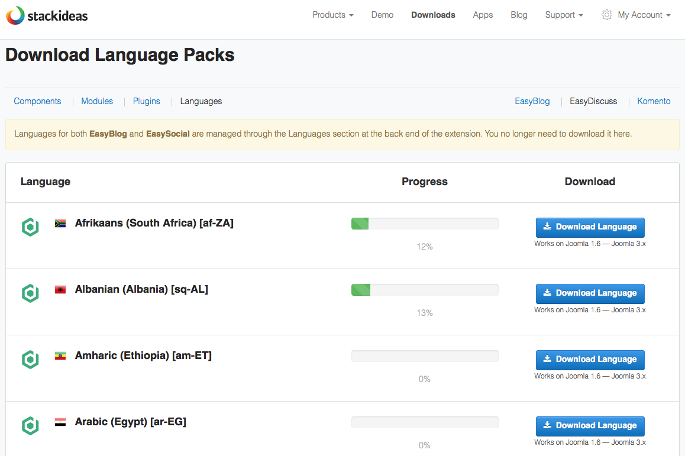685x456 pixels.
Task: Click the Afrikaans 12% progress bar
Action: pyautogui.click(x=425, y=224)
